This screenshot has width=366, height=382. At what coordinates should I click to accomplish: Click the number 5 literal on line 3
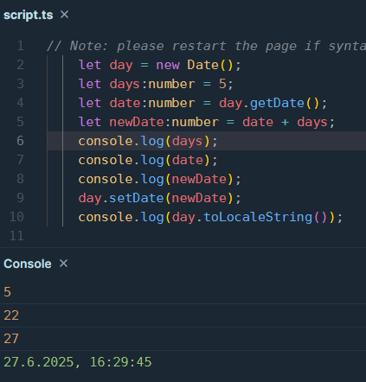[222, 84]
